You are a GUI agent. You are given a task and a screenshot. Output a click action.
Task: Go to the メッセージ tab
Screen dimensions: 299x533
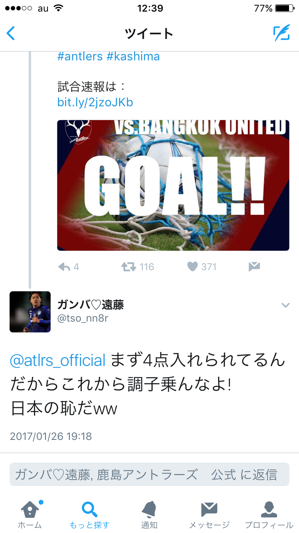(209, 514)
